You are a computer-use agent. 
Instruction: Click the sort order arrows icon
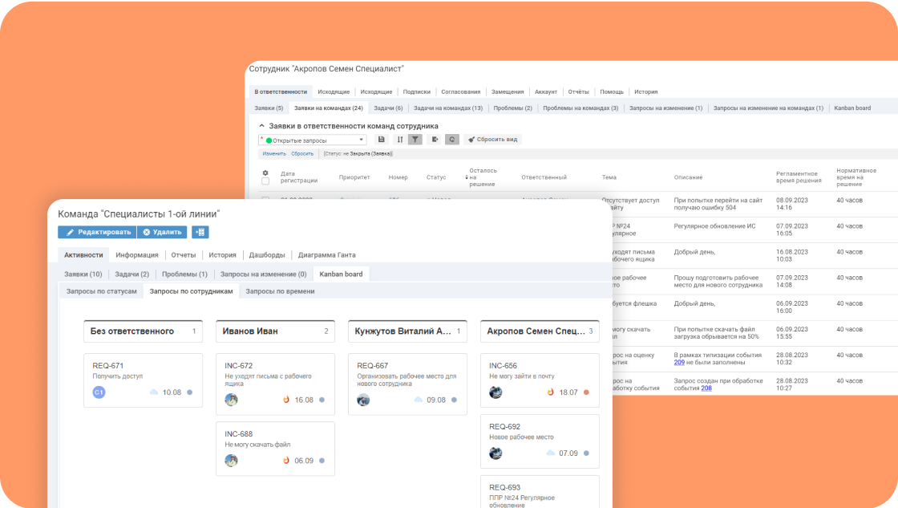click(x=400, y=140)
